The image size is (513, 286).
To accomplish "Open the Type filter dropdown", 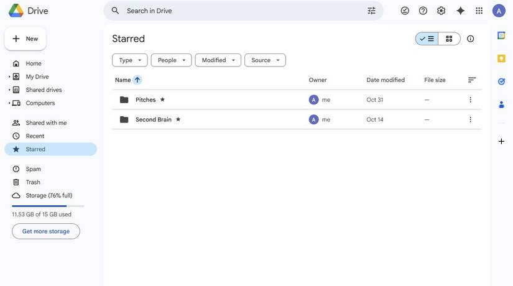I will point(130,60).
